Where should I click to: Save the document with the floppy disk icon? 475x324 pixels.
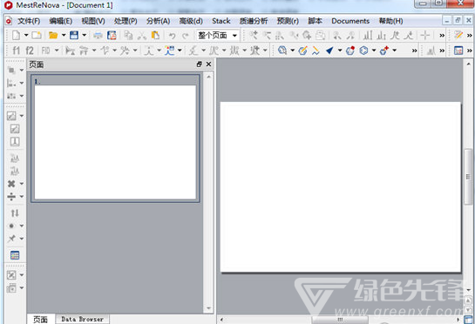point(74,36)
